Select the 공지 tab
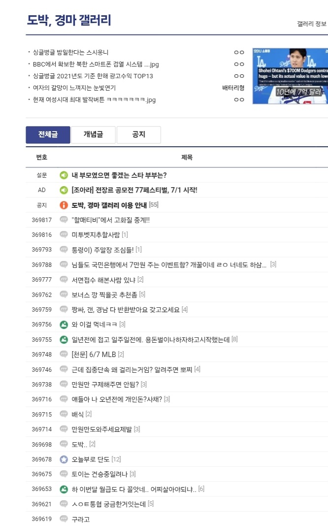This screenshot has height=523, width=328. (138, 134)
